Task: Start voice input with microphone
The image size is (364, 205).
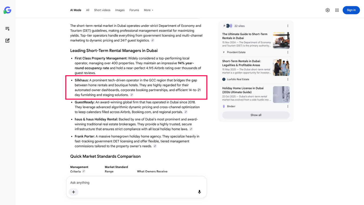Action: tap(199, 192)
